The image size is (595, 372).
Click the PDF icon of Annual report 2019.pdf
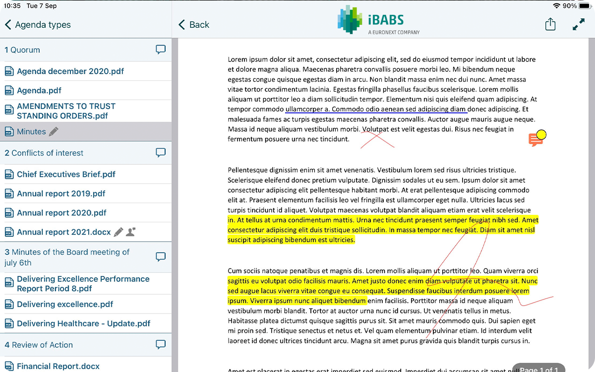pos(9,194)
